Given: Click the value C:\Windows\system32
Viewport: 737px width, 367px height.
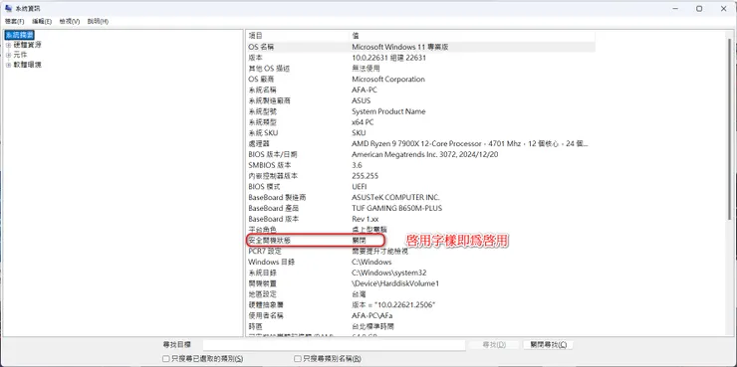Looking at the screenshot, I should 389,273.
